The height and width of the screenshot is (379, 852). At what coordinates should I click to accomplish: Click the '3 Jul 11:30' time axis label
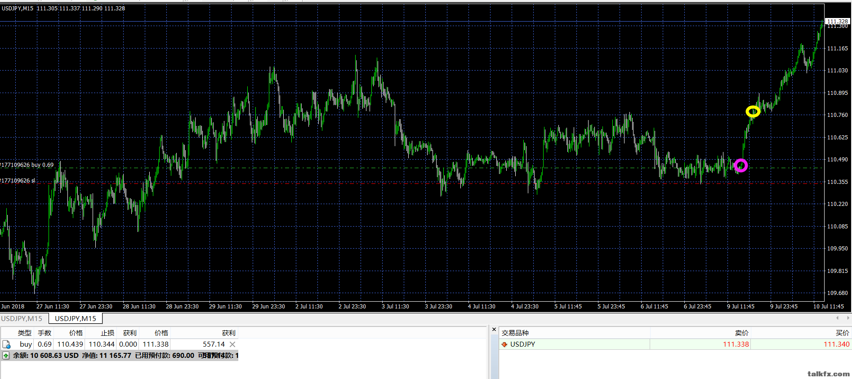coord(395,307)
